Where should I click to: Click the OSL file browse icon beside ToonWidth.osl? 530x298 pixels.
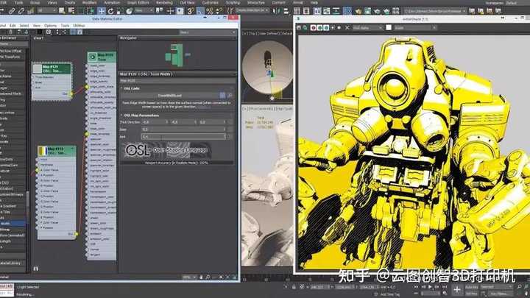tap(222, 96)
